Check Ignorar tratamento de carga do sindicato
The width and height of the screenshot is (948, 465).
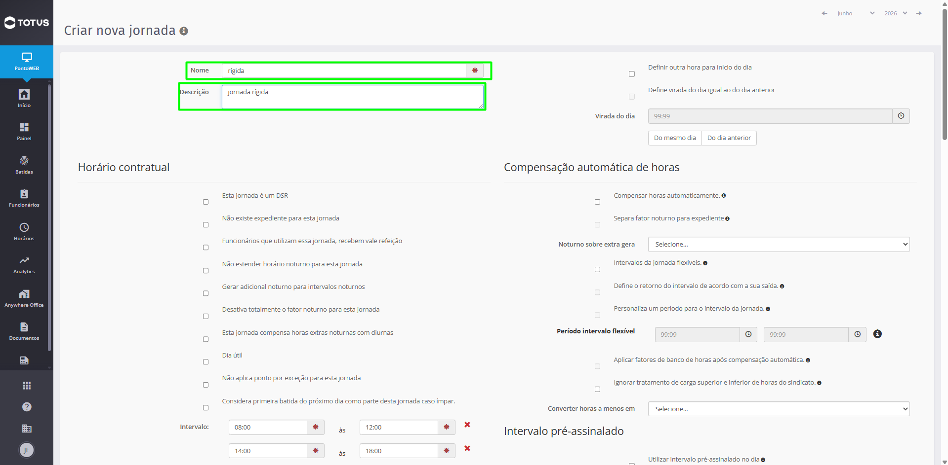(x=597, y=390)
